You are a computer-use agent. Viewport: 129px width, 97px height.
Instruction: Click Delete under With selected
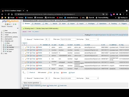tap(64, 72)
